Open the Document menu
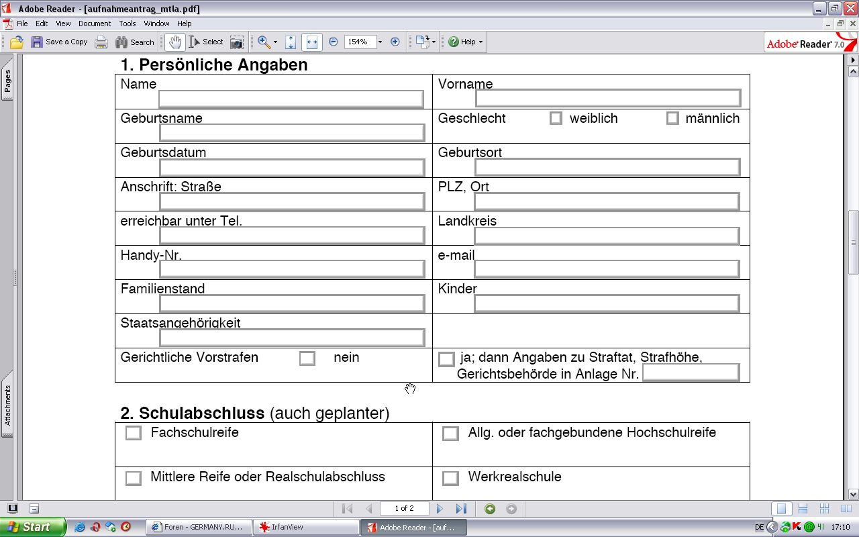Screen dimensions: 859x537 click(x=95, y=23)
